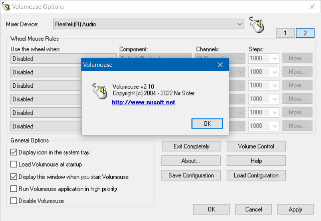Viewport: 321px width, 221px height.
Task: Expand the fifth row Steps 1000 dropdown
Action: click(274, 113)
